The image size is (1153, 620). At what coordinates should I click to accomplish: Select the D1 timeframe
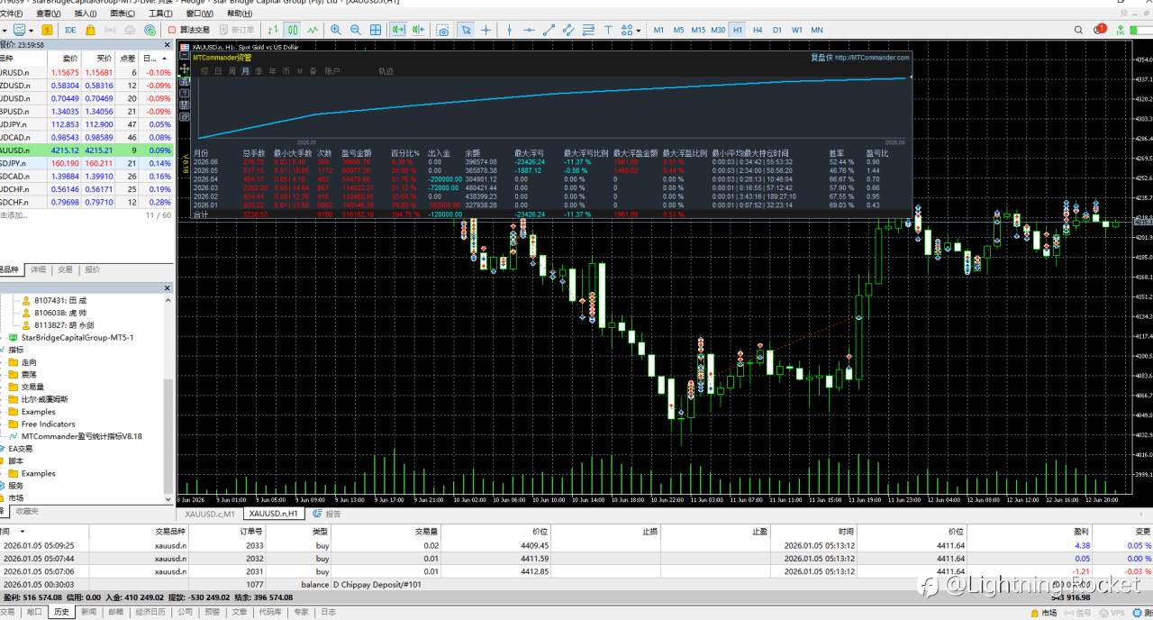777,30
